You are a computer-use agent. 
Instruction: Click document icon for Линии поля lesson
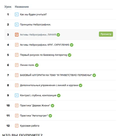coord(17,65)
